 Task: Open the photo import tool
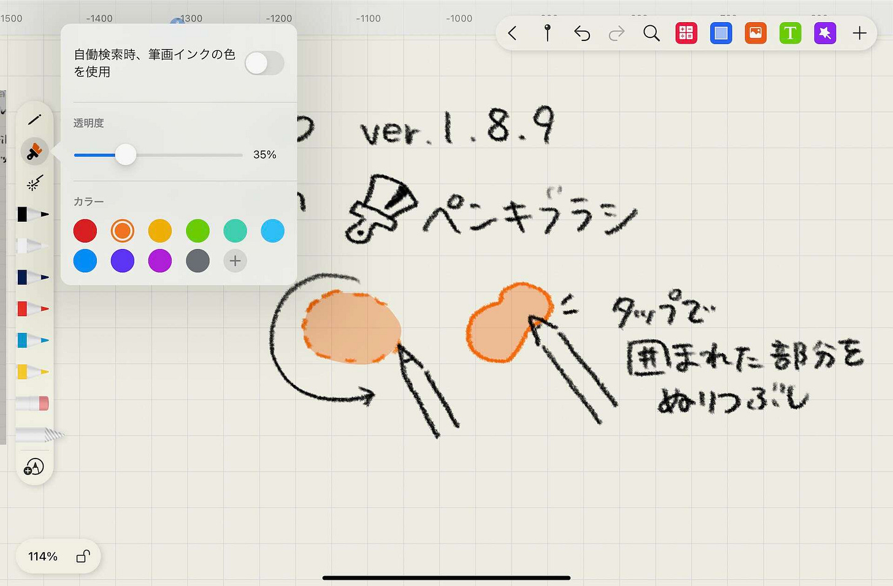(x=755, y=33)
